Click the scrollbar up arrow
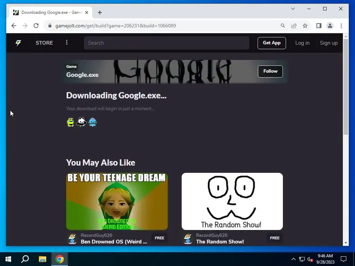This screenshot has width=355, height=266. pyautogui.click(x=346, y=36)
